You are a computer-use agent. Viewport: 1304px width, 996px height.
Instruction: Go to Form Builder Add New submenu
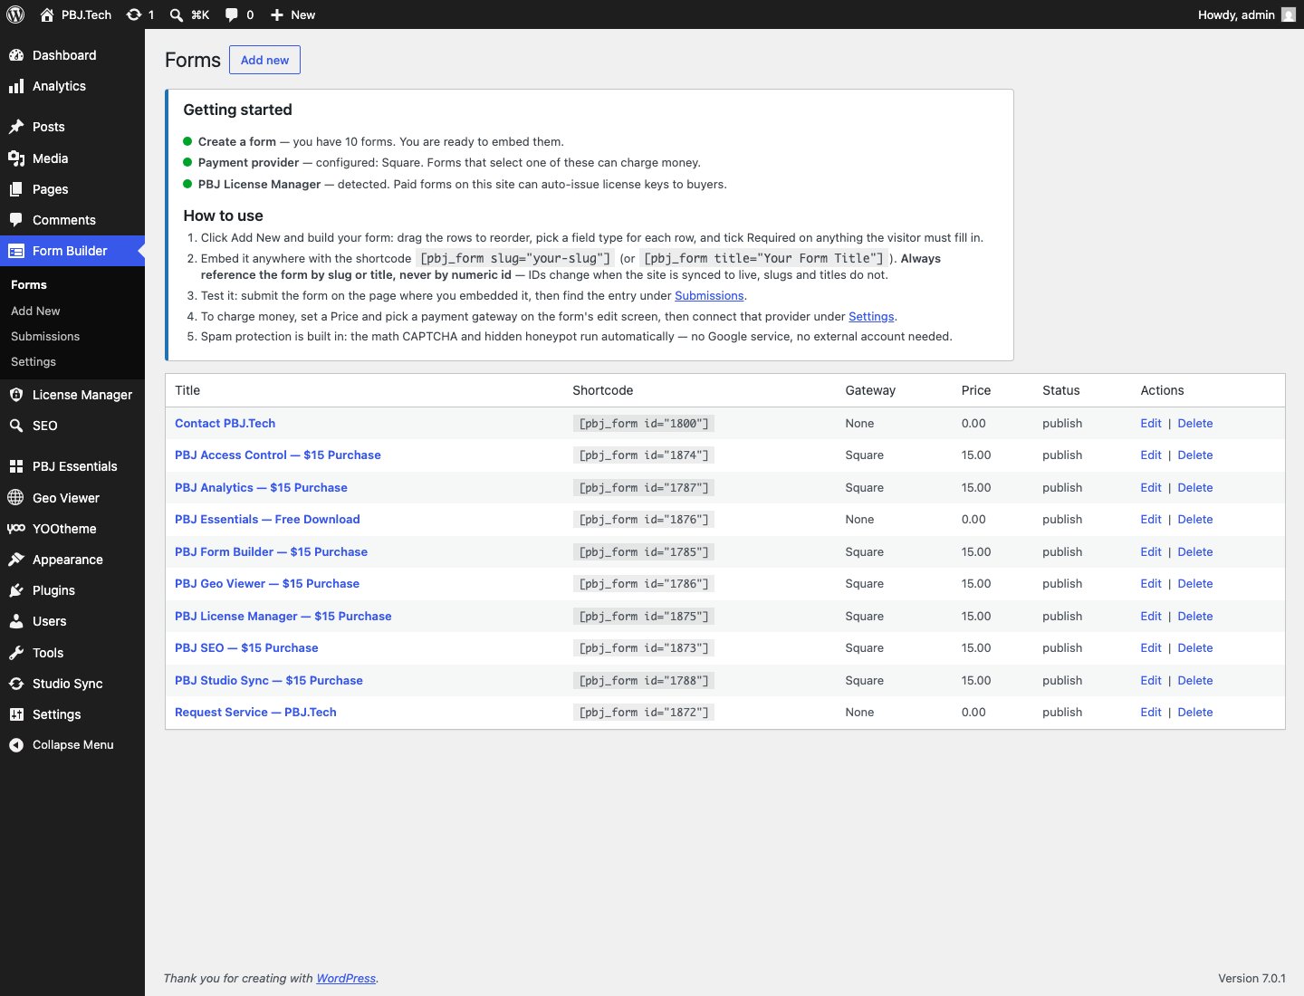pos(35,311)
